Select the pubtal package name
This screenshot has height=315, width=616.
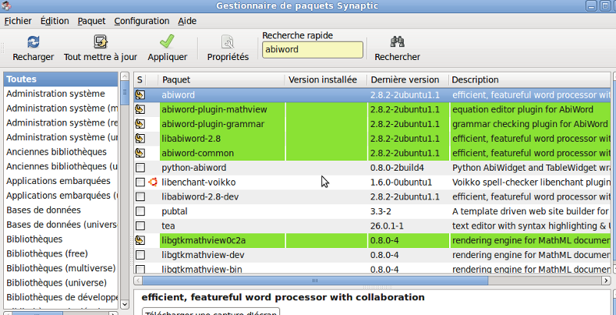coord(175,211)
